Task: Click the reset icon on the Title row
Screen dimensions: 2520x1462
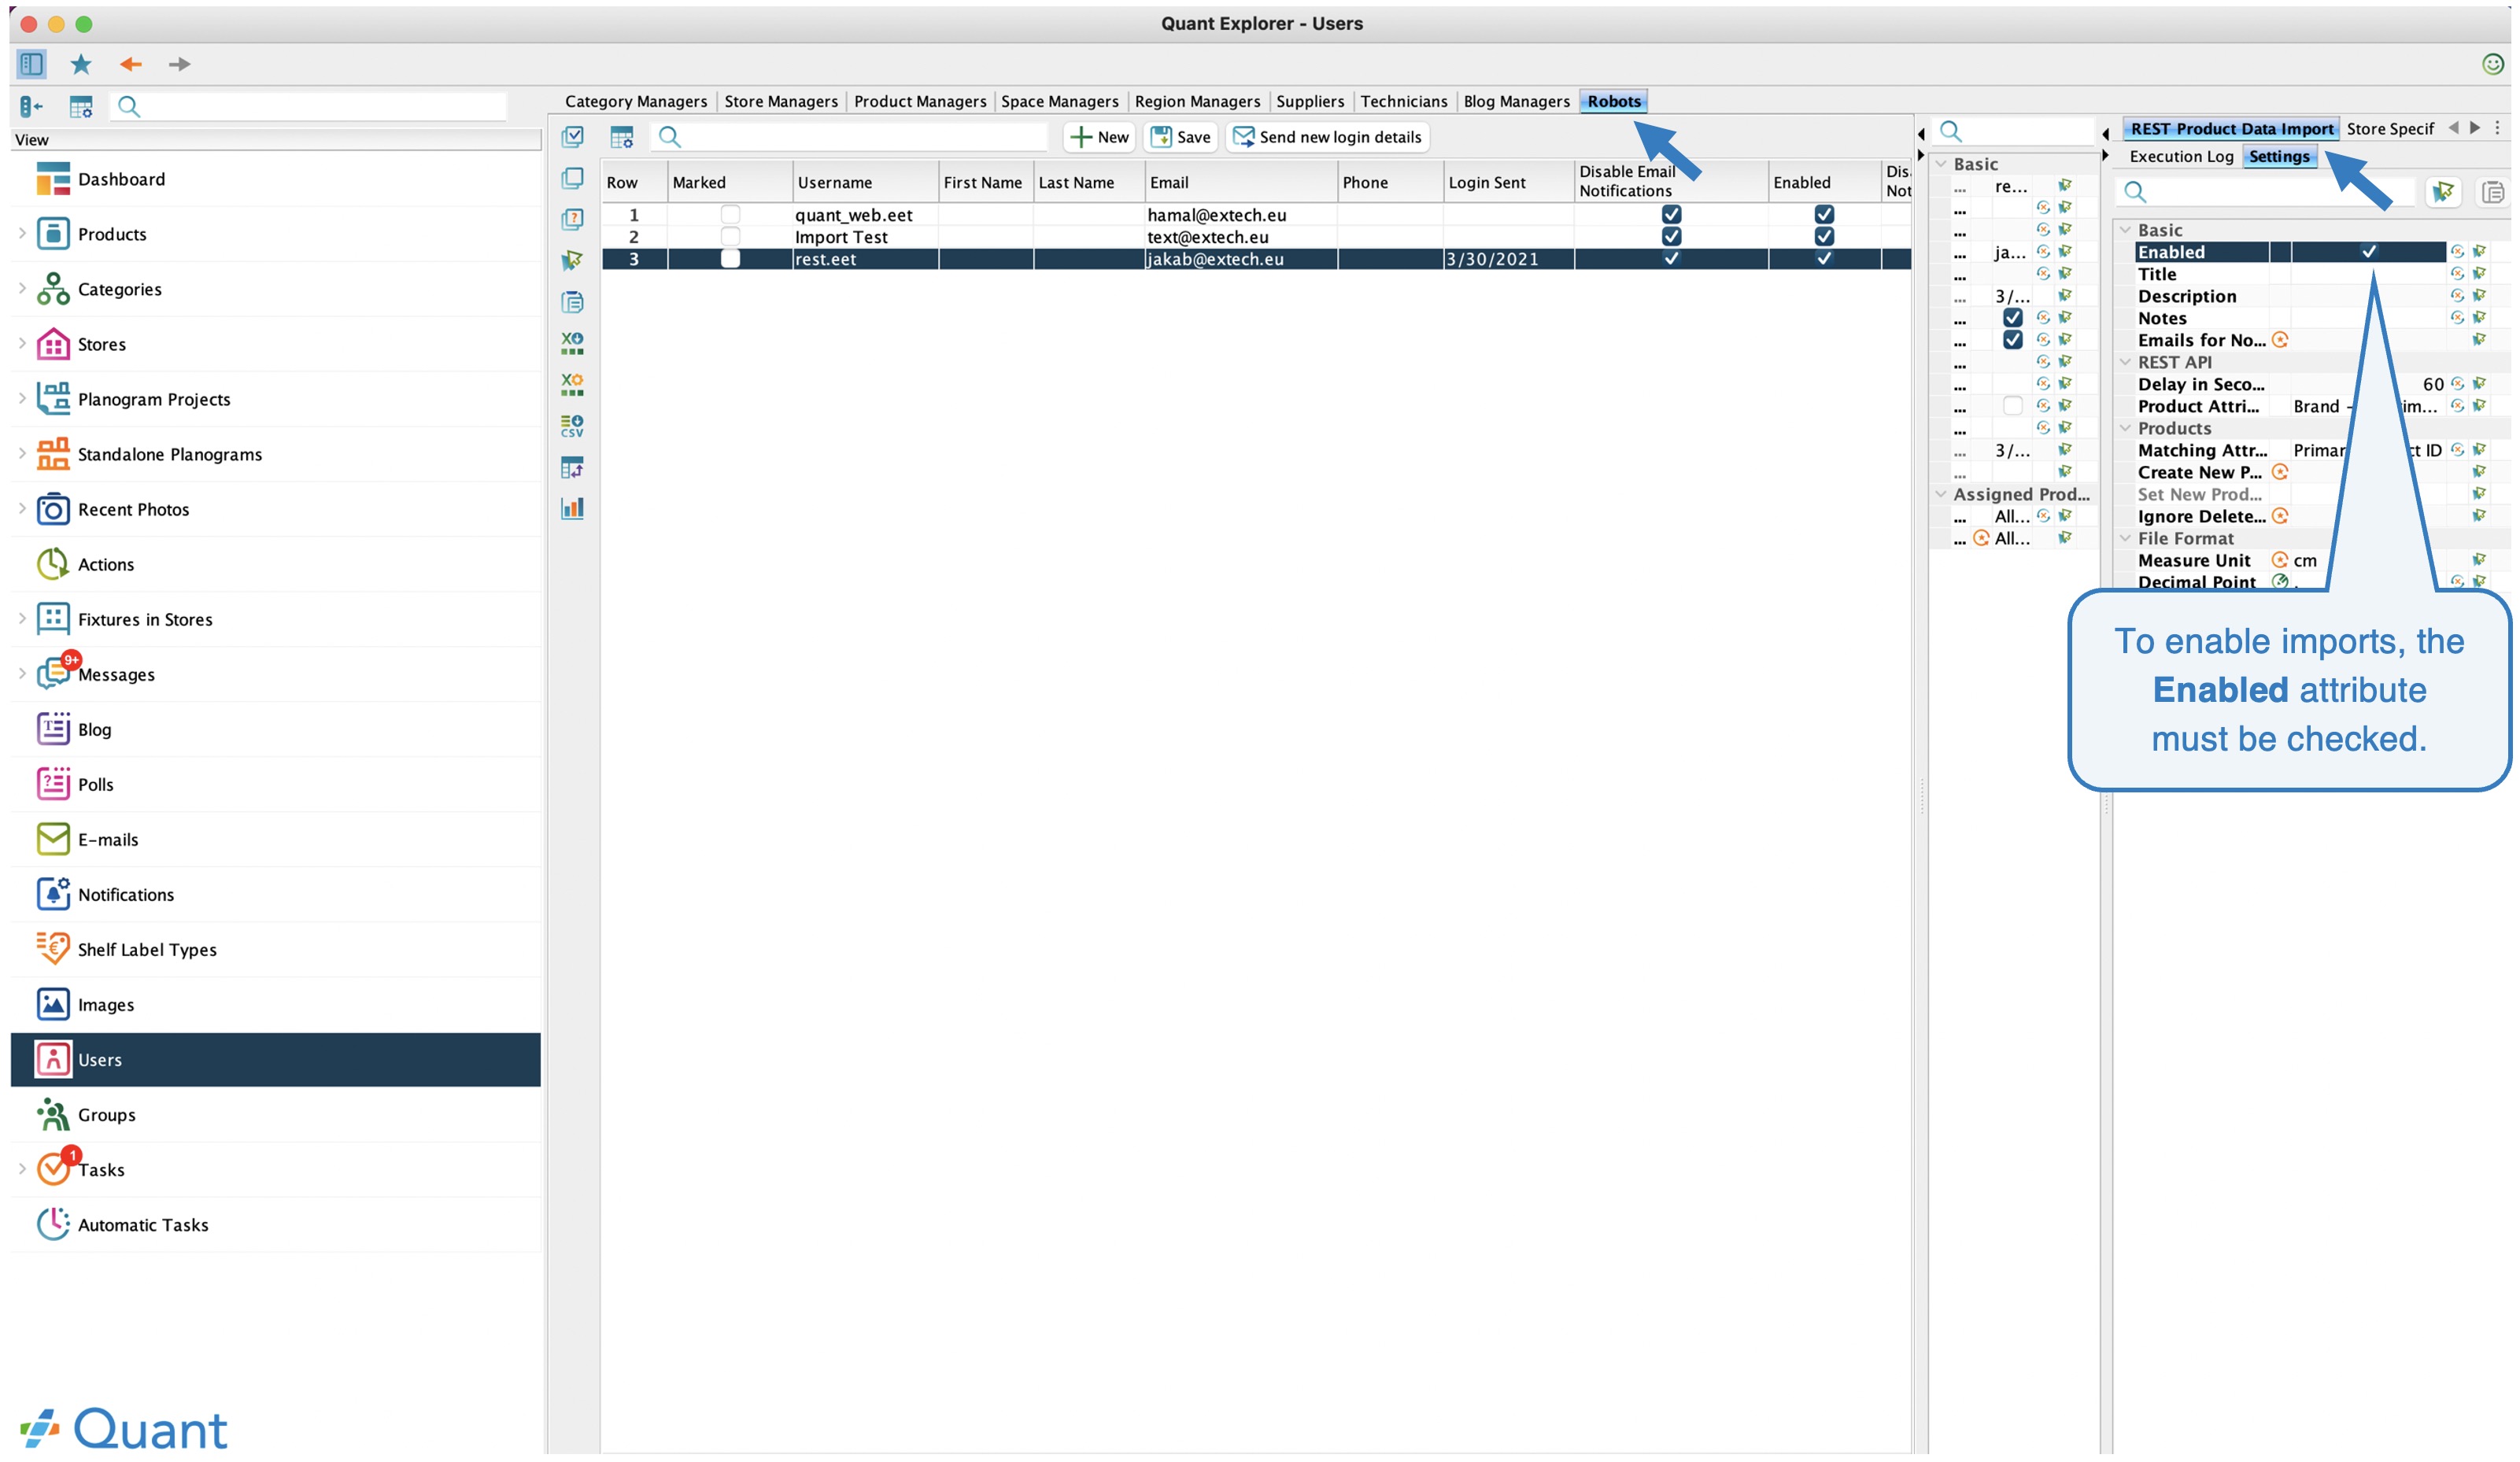Action: coord(2457,274)
